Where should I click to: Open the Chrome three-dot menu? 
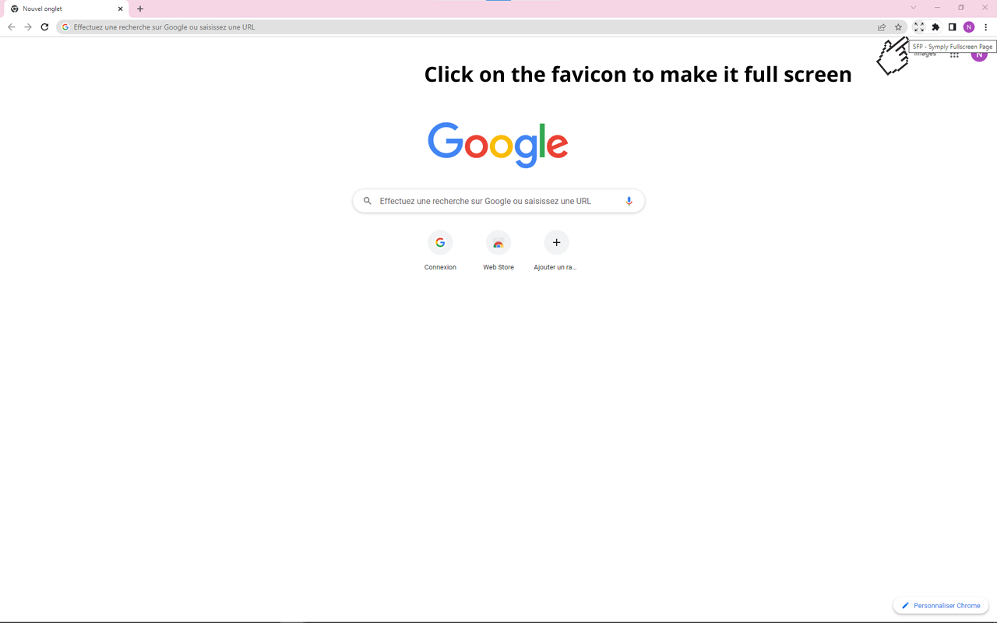click(985, 27)
